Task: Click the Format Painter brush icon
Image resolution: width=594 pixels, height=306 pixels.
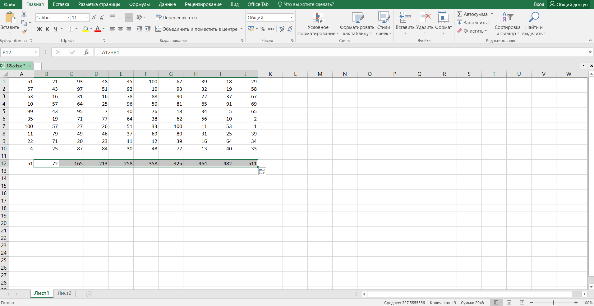Action: coord(24,31)
